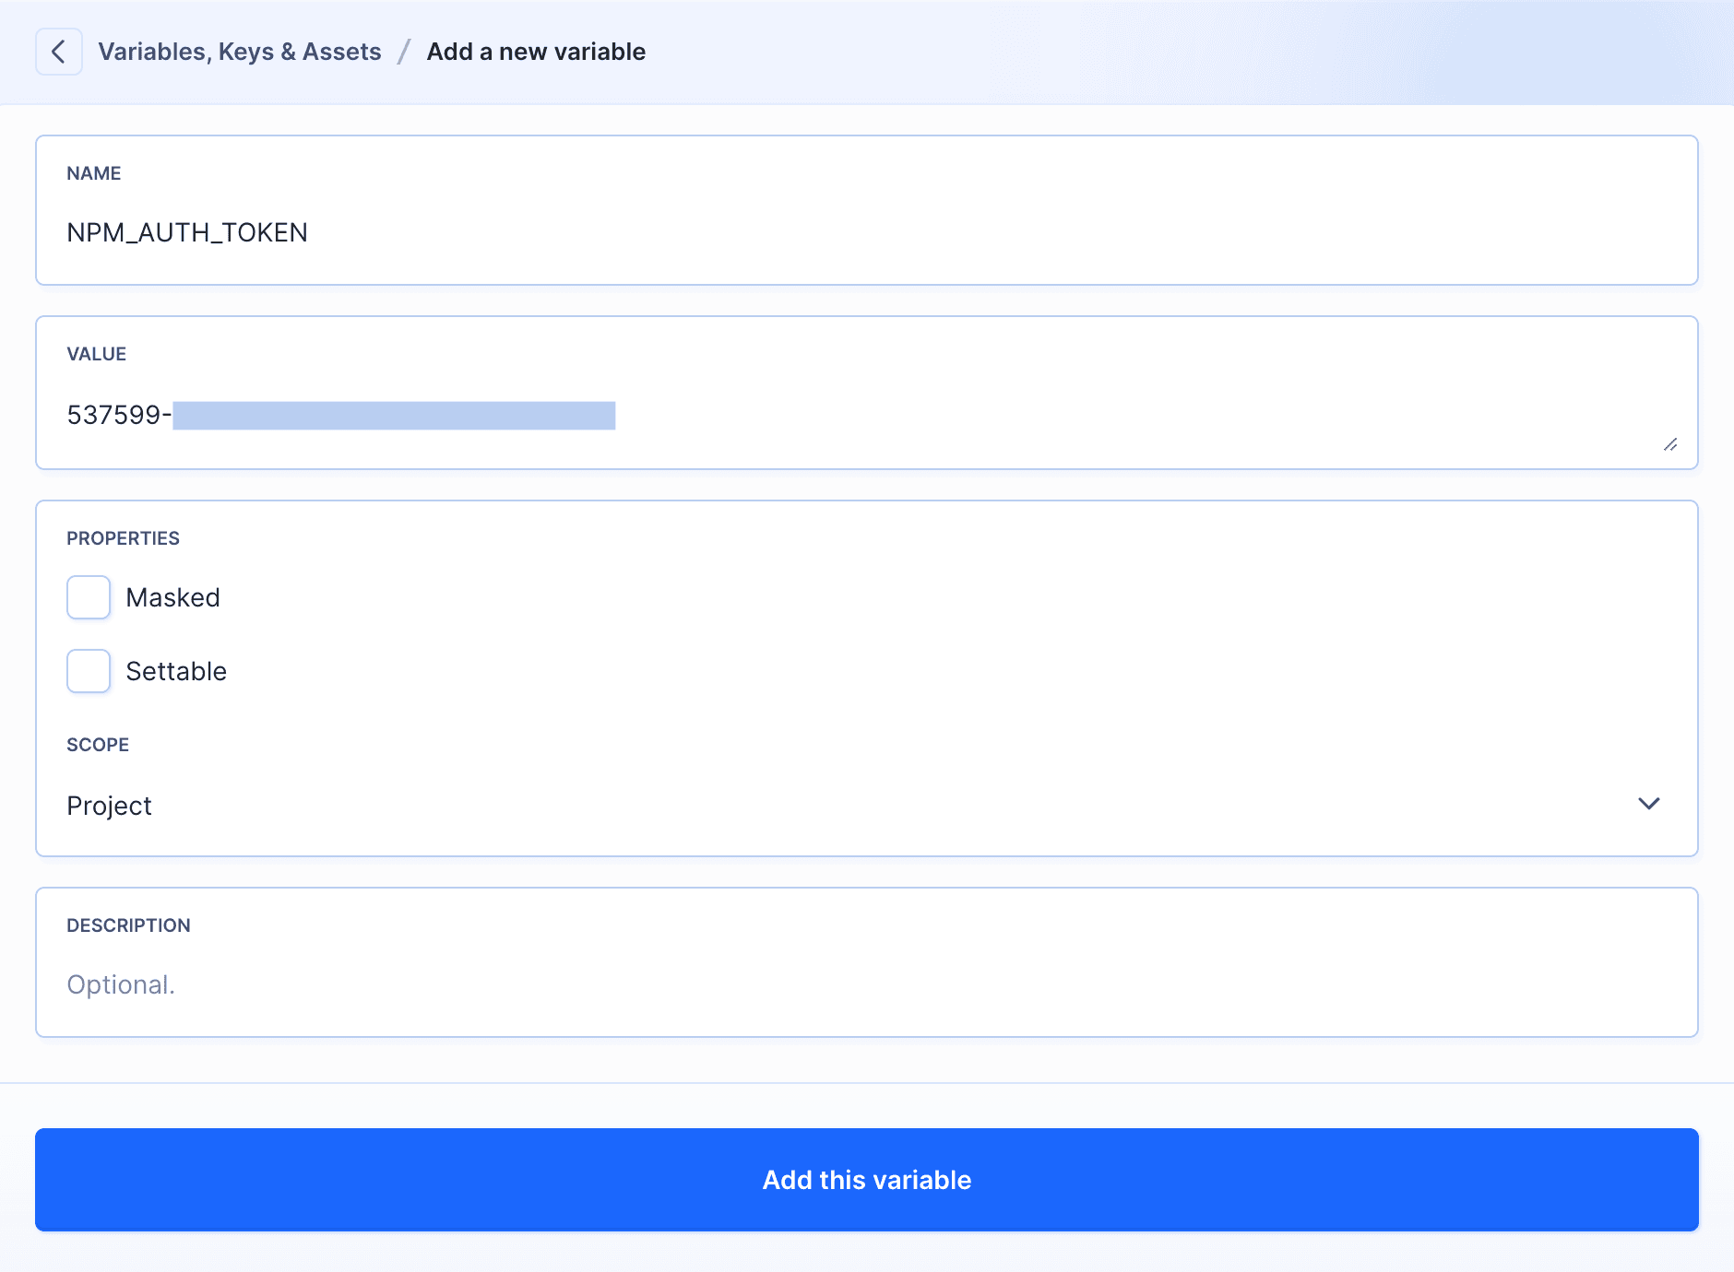Viewport: 1734px width, 1272px height.
Task: Click the NPM_AUTH_TOKEN text to edit
Action: click(187, 231)
